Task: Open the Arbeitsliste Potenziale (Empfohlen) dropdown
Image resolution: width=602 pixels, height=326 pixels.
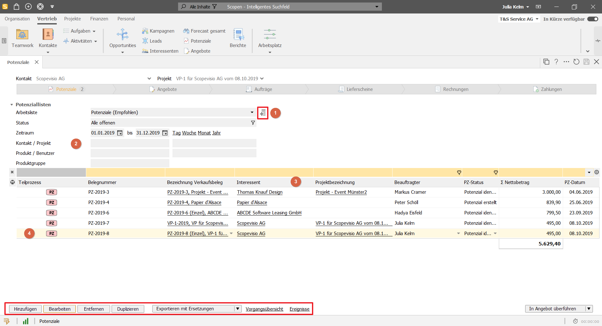Action: (252, 112)
